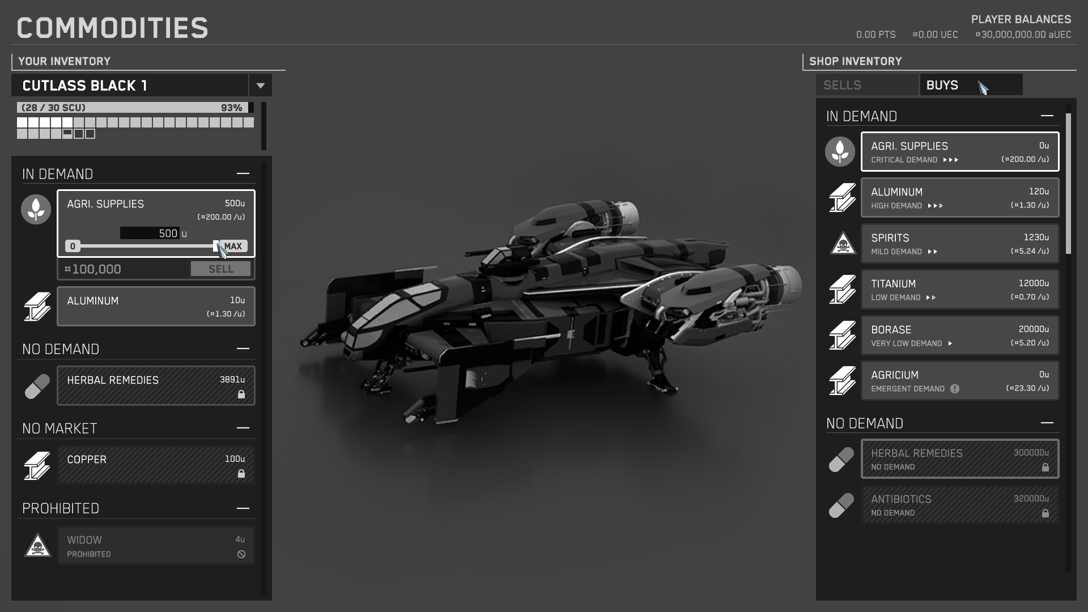This screenshot has height=612, width=1088.
Task: Click the Widow skull hazard icon
Action: [37, 546]
